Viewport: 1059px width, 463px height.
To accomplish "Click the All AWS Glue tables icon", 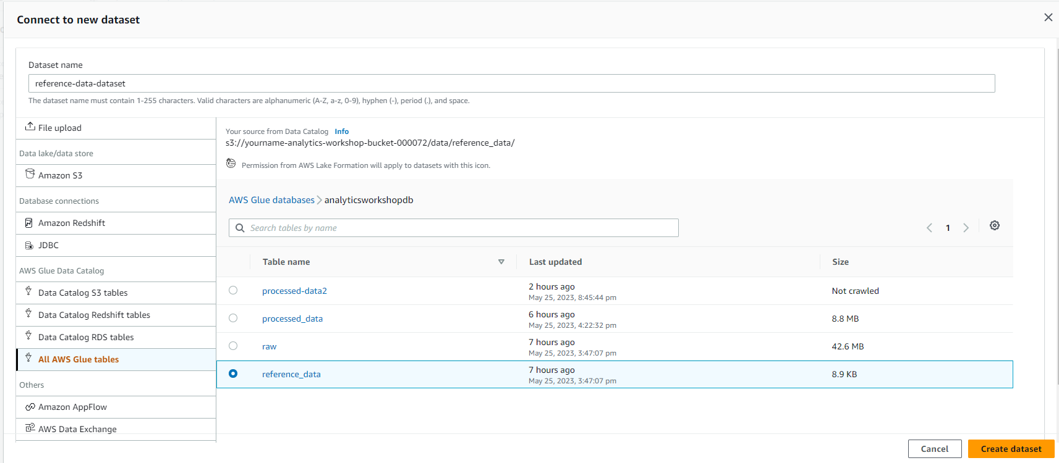I will tap(28, 357).
